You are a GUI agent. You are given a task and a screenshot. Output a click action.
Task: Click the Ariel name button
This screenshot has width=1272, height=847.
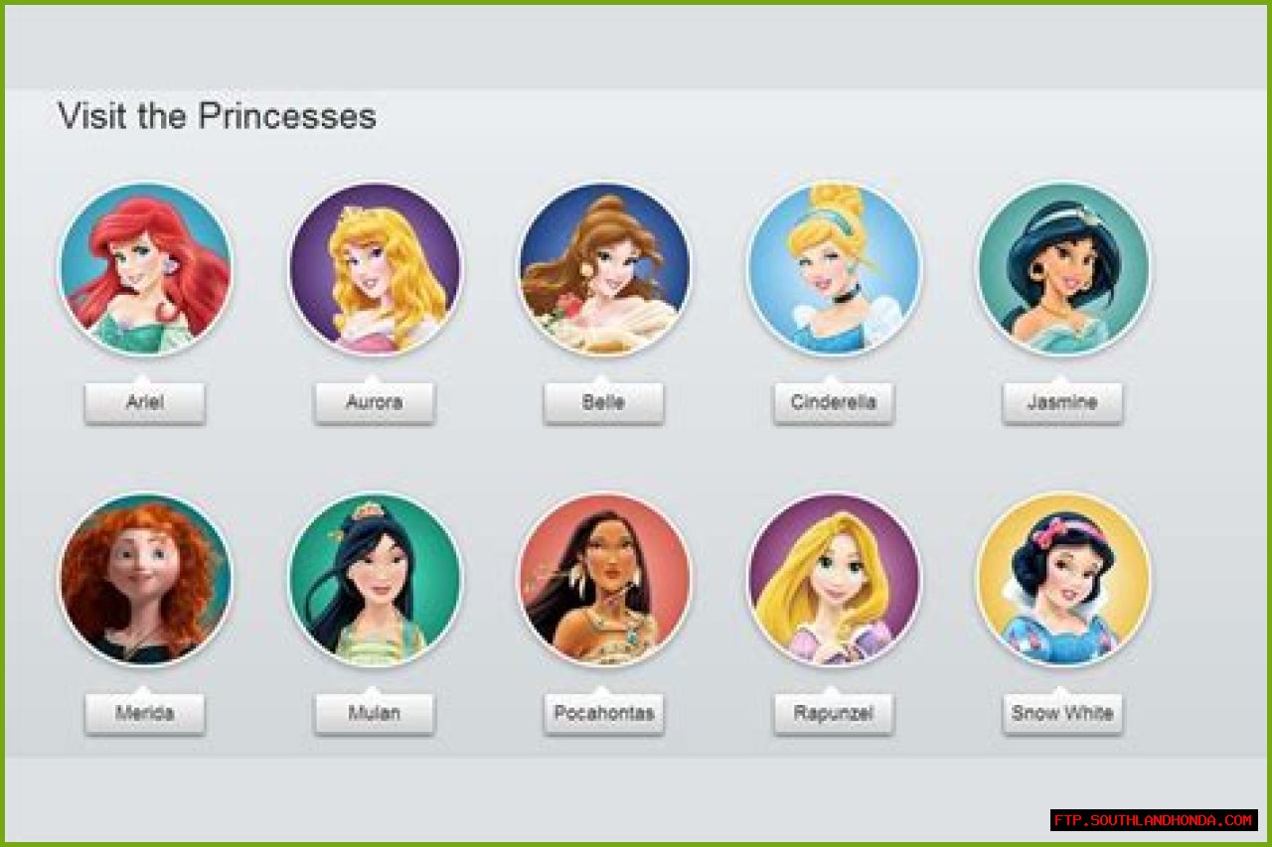pyautogui.click(x=145, y=403)
